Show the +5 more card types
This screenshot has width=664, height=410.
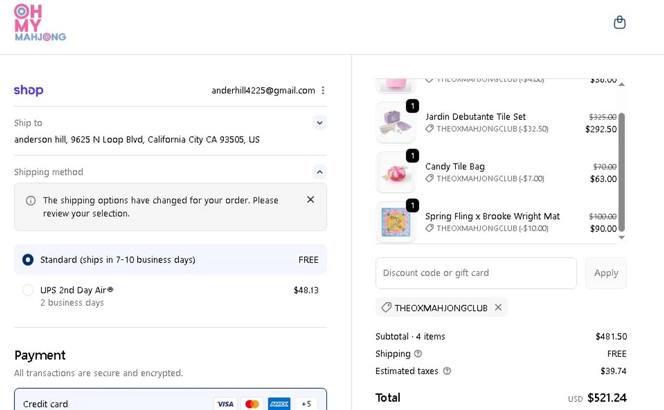click(306, 404)
